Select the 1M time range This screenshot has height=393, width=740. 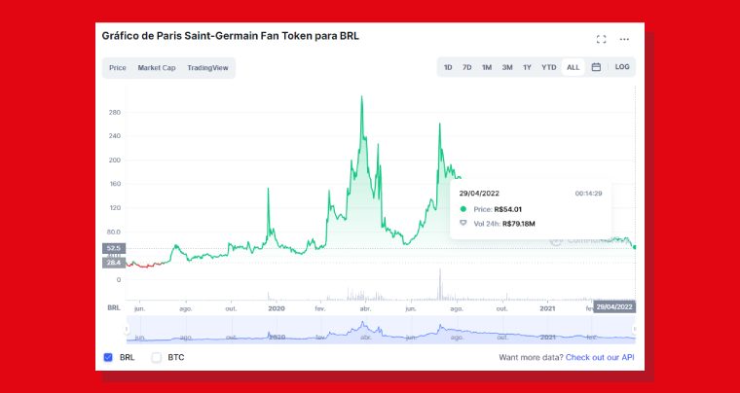pos(487,67)
